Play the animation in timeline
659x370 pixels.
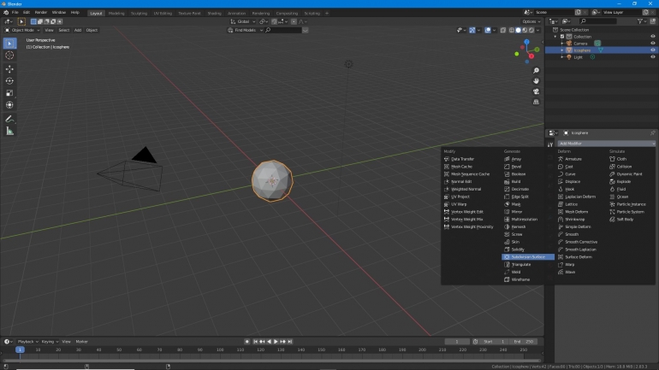[276, 342]
